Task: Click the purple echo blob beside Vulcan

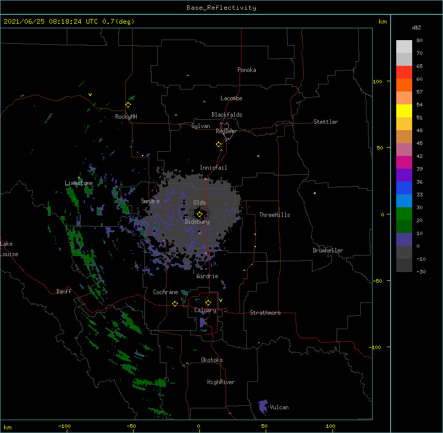Action: pos(263,406)
